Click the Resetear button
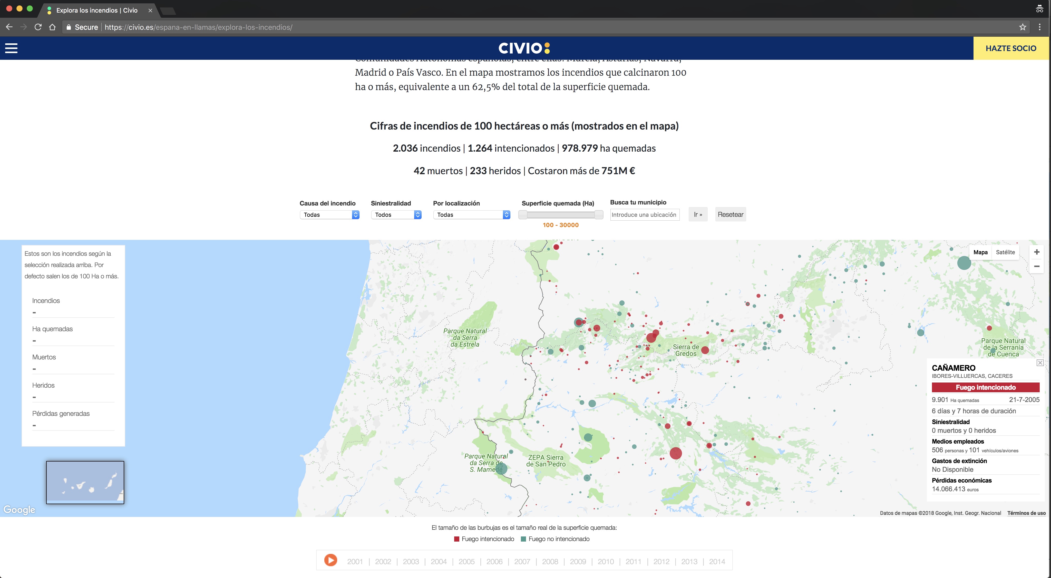The width and height of the screenshot is (1051, 578). click(730, 214)
